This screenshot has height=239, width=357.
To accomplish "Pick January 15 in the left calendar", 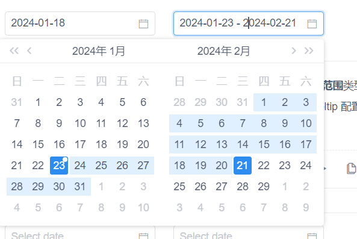I will click(x=38, y=144).
